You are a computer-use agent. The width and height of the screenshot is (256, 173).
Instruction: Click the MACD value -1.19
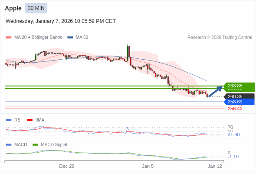(x=233, y=157)
